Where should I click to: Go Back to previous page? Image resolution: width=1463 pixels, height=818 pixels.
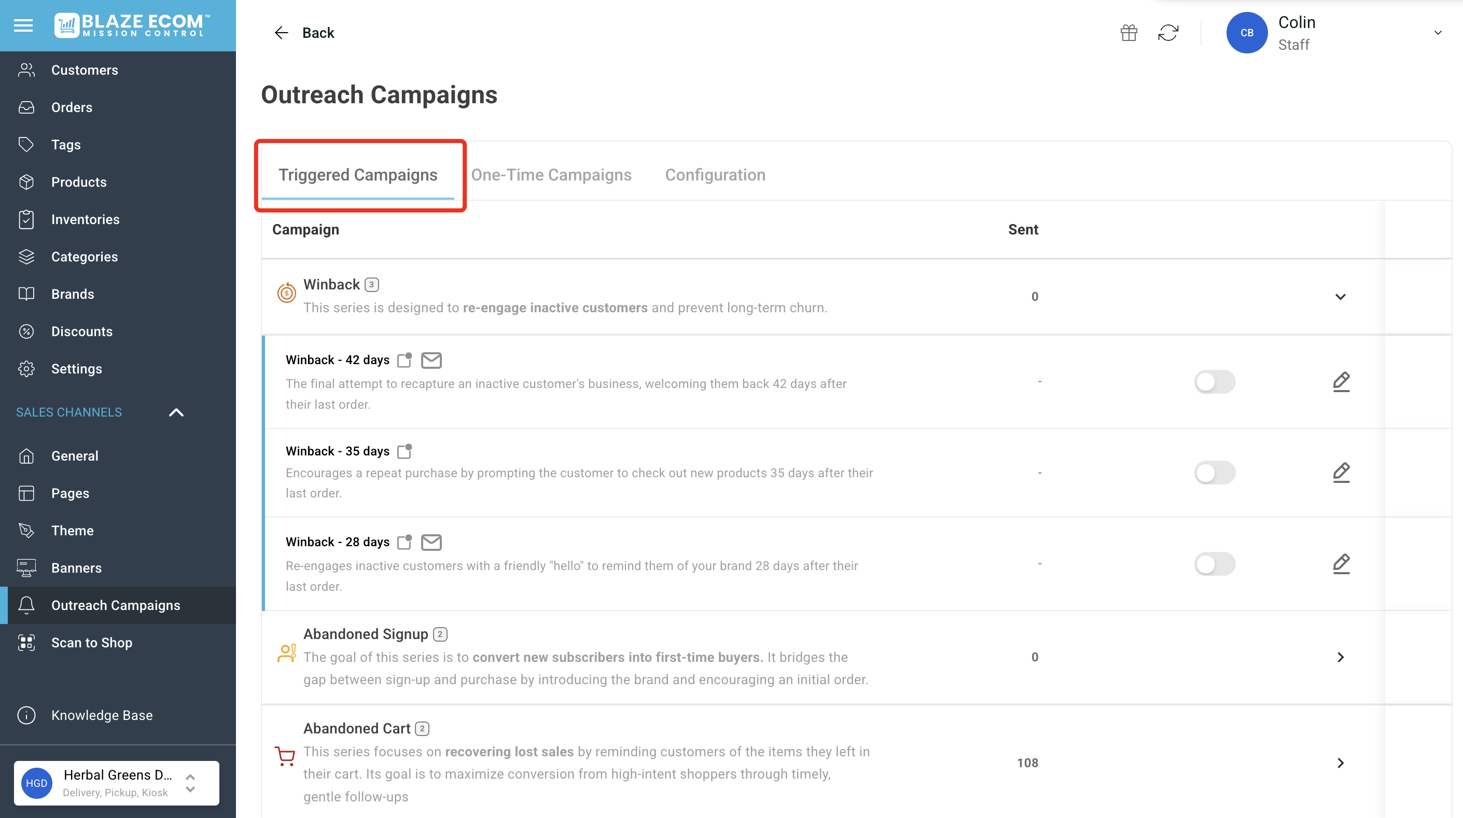pyautogui.click(x=304, y=33)
